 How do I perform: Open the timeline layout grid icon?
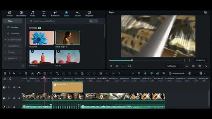[5, 73]
